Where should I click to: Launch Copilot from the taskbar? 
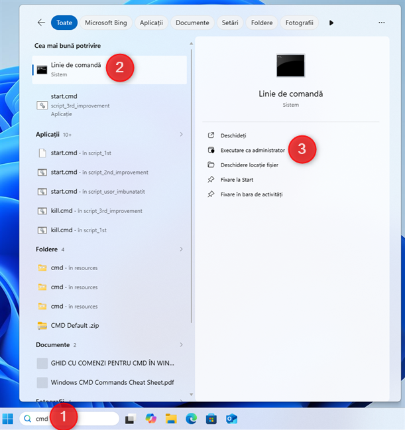[x=150, y=419]
